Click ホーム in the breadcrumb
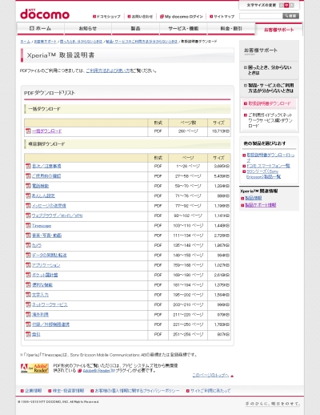The image size is (320, 415). coord(26,42)
